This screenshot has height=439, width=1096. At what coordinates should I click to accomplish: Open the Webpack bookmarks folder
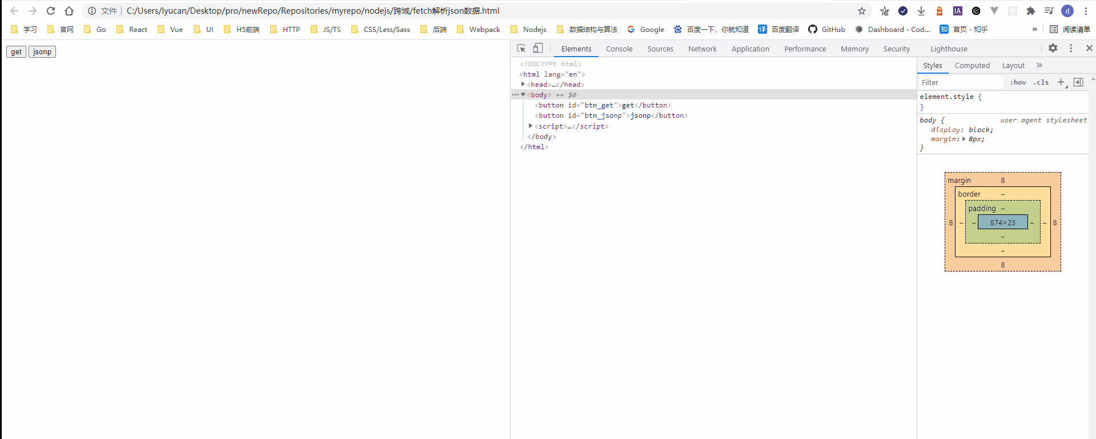pos(479,29)
